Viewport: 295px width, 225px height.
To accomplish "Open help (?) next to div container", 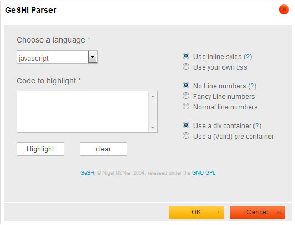I will click(257, 125).
